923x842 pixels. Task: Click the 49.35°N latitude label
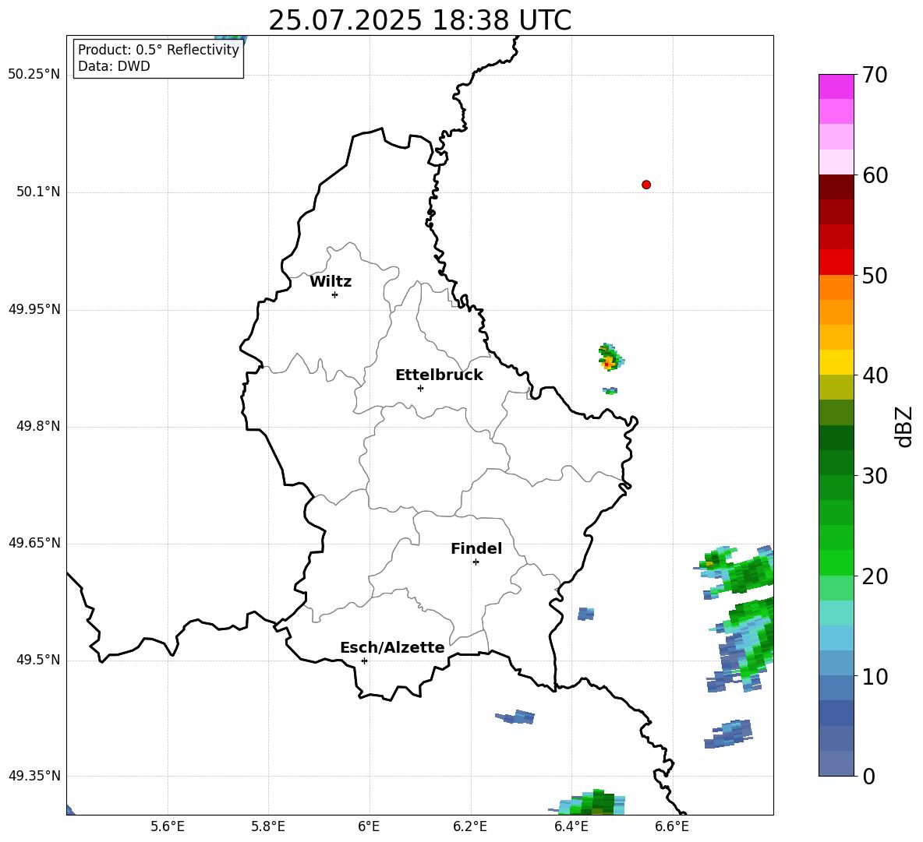coord(34,776)
